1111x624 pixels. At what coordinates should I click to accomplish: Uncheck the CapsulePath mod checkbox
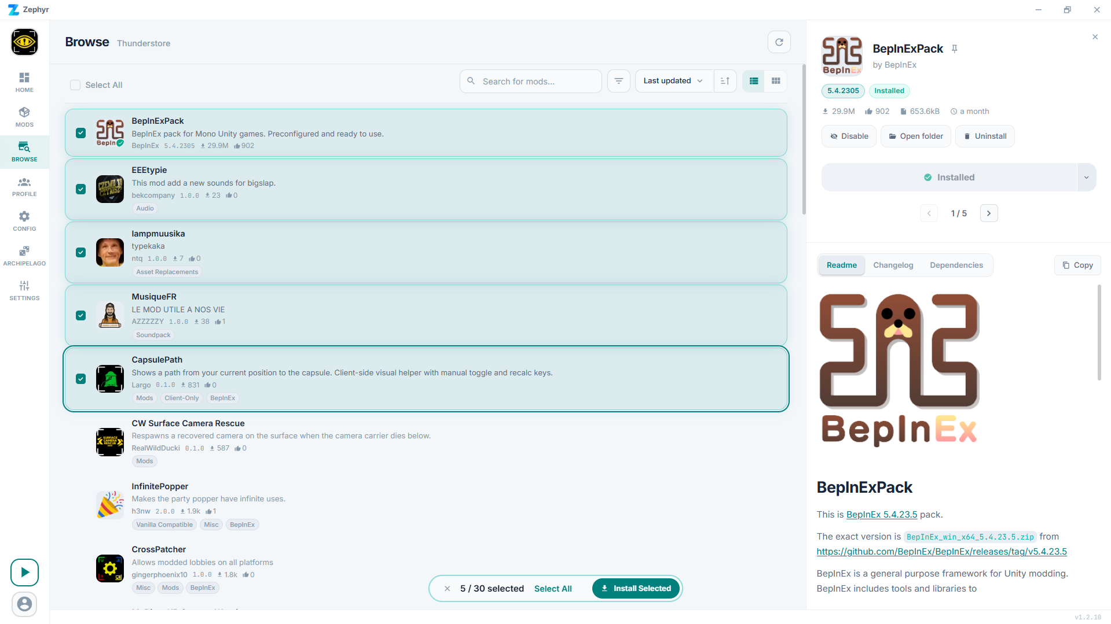pyautogui.click(x=81, y=379)
